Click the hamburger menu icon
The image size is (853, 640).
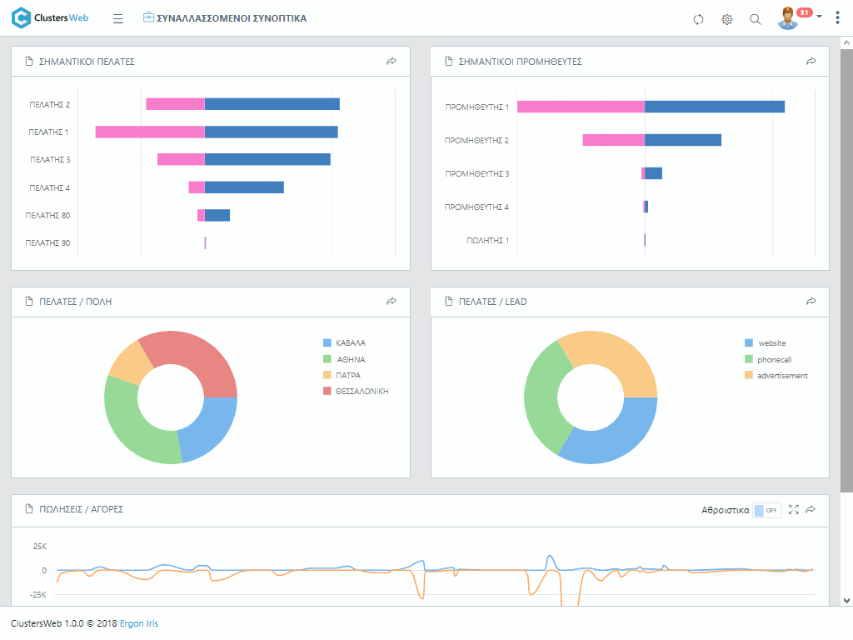pos(117,18)
